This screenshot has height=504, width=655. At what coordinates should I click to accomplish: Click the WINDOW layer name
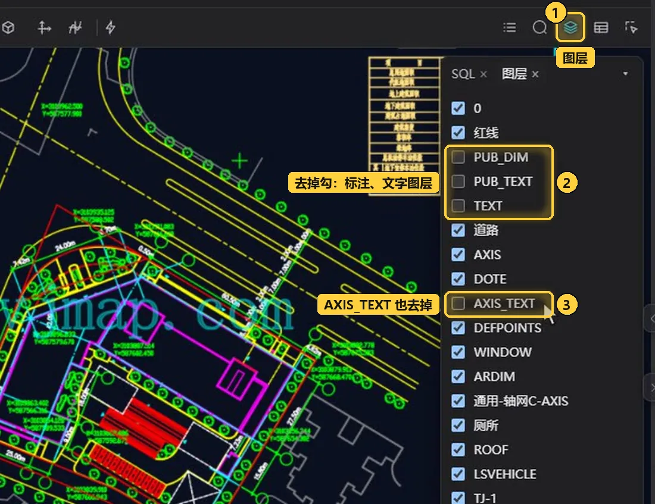[503, 352]
